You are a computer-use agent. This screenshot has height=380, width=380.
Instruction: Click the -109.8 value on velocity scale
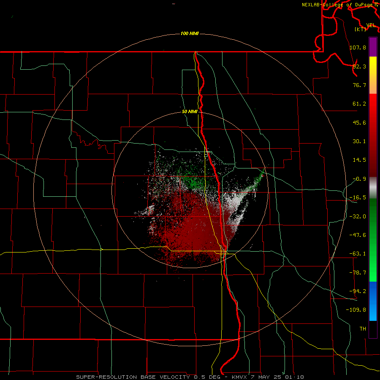356,310
